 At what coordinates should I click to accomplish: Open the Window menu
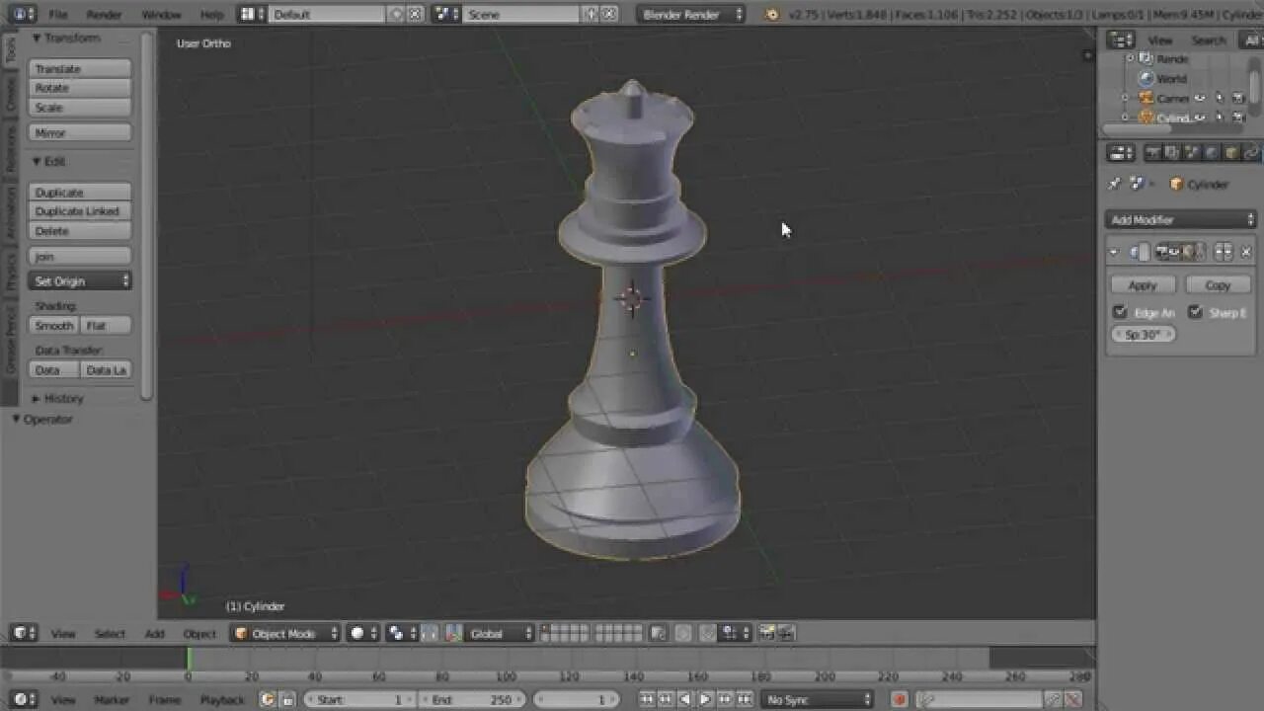[x=161, y=14]
